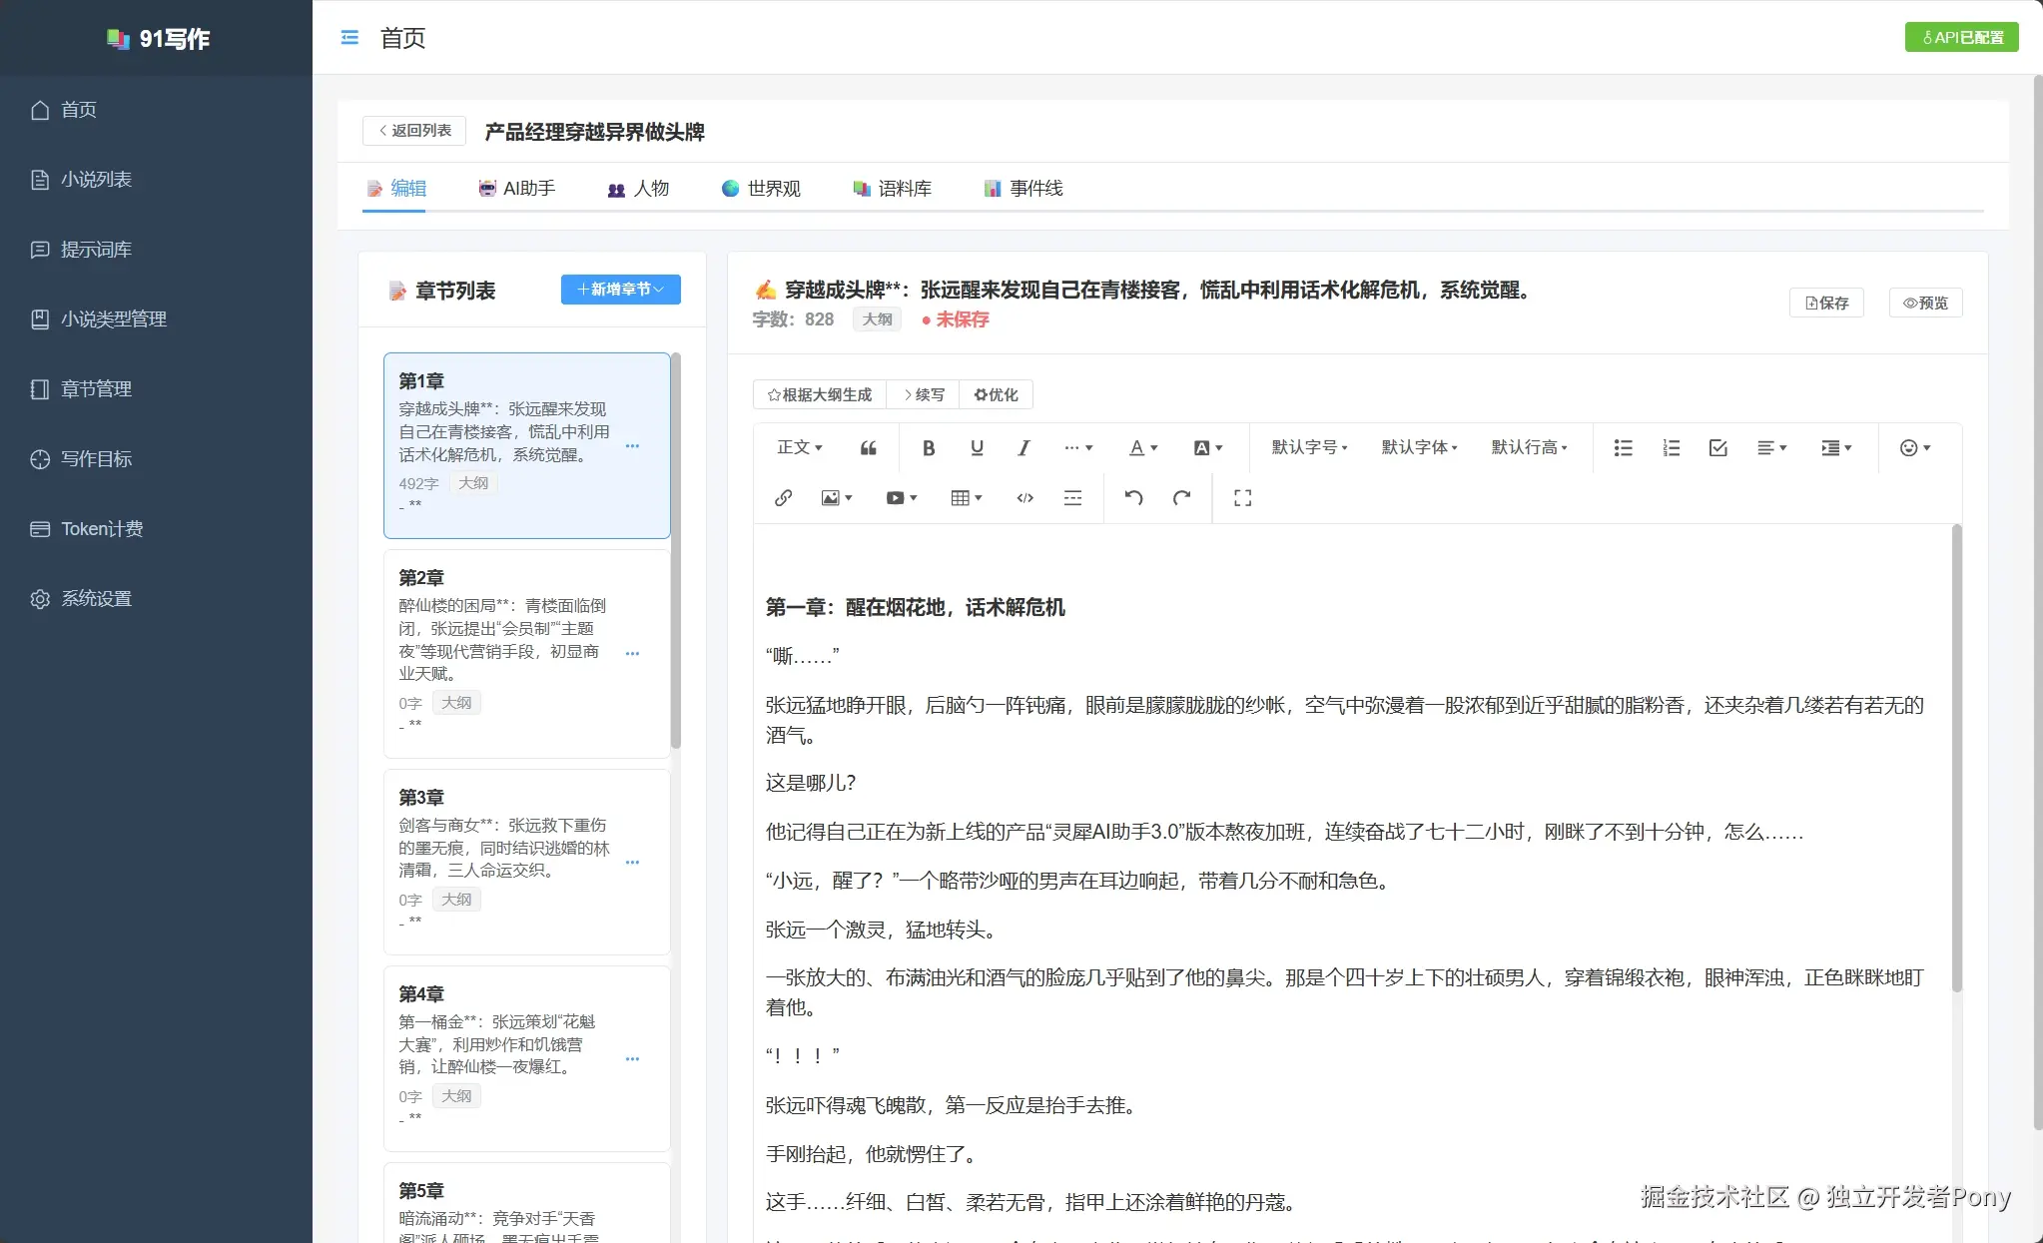Insert a blockquote
Screen dimensions: 2043x1243
click(867, 447)
